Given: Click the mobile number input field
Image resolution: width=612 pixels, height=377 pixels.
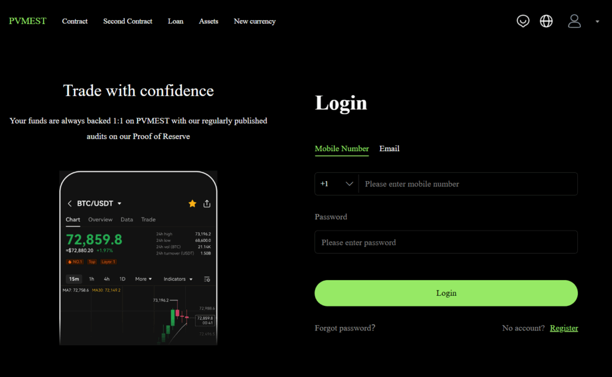Looking at the screenshot, I should [x=467, y=184].
